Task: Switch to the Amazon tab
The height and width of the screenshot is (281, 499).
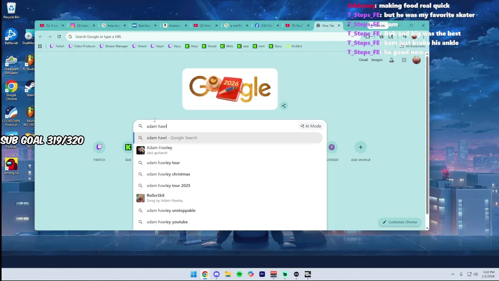Action: pos(175,26)
